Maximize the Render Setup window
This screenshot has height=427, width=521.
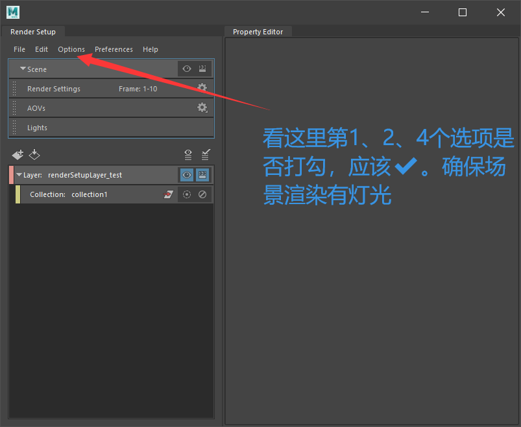click(x=463, y=12)
